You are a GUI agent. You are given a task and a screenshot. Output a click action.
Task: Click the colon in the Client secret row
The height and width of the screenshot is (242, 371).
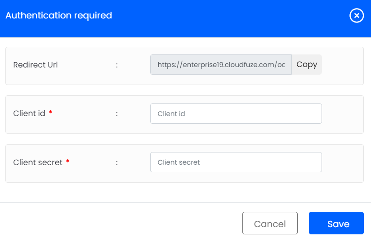(x=117, y=163)
